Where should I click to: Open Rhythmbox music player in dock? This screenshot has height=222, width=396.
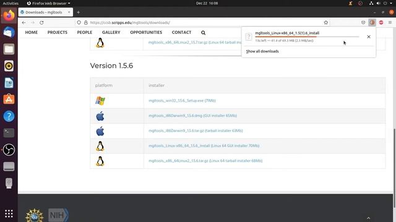click(x=9, y=66)
